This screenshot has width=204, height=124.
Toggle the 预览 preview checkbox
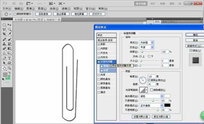coord(191,50)
